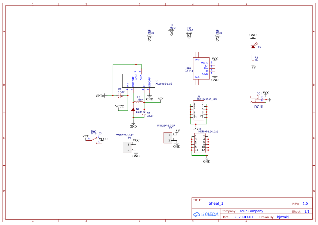The image size is (318, 225).
Task: Click the +5V label under resistor R2
Action: coord(253,68)
